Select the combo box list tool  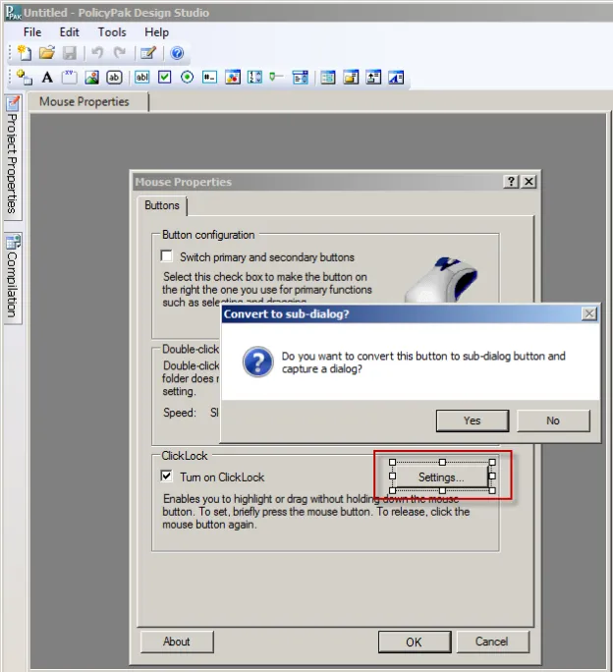[x=300, y=78]
